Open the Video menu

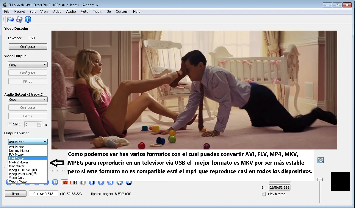click(57, 12)
